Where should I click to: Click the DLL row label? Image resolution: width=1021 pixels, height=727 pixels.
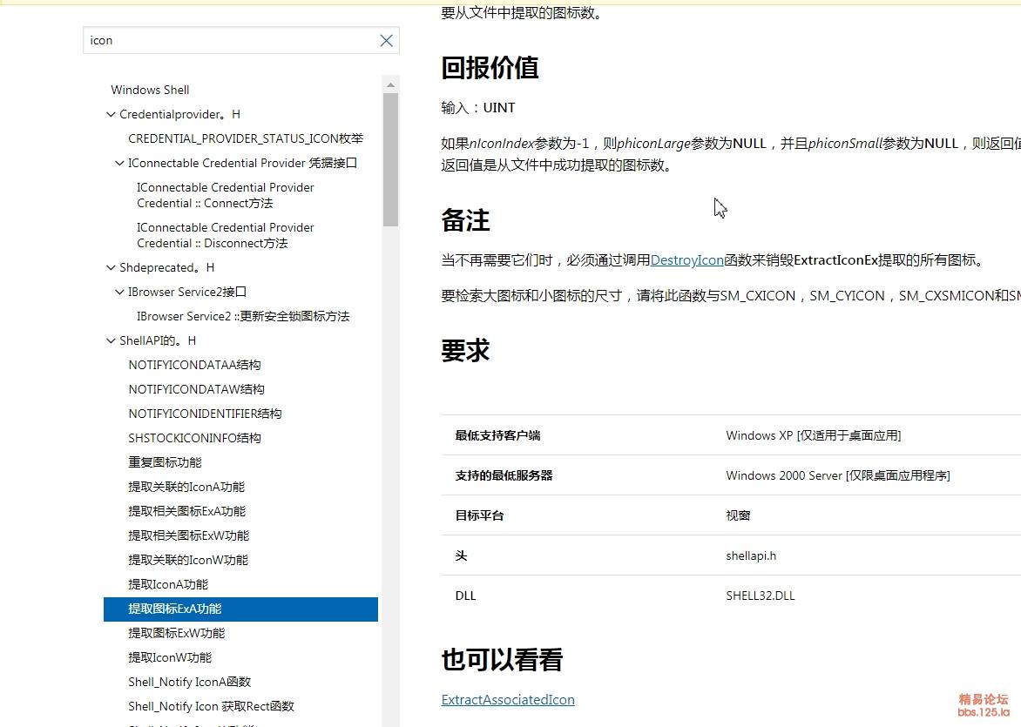point(465,596)
